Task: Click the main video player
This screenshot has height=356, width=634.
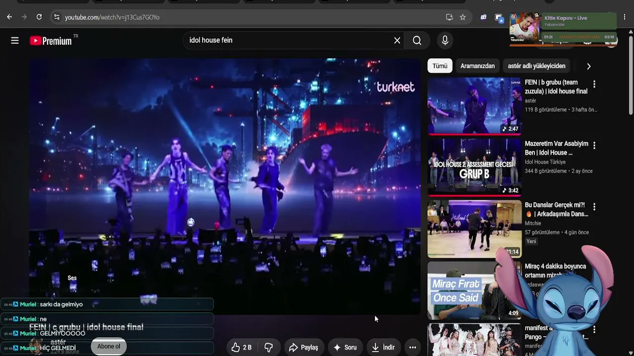Action: tap(225, 186)
